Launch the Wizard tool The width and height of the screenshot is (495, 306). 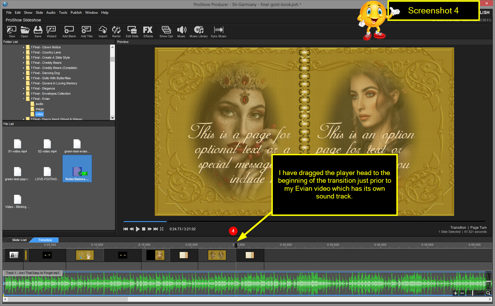point(51,31)
